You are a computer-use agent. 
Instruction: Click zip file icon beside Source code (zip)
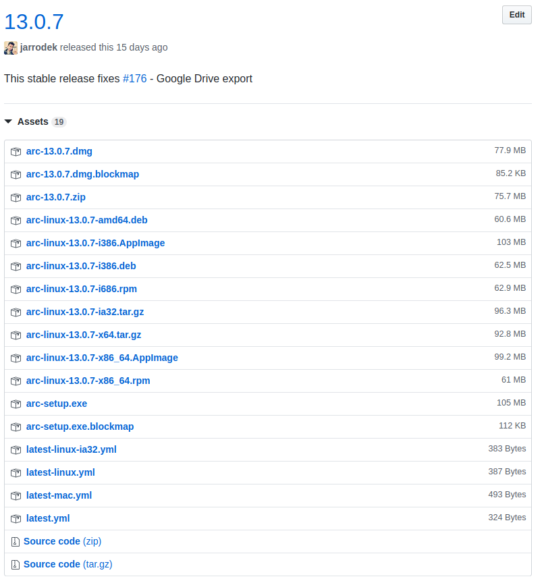15,542
